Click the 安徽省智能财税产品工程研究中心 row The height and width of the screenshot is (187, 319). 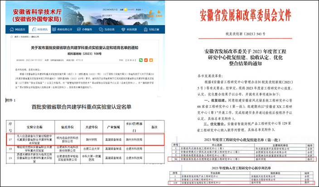[241, 176]
